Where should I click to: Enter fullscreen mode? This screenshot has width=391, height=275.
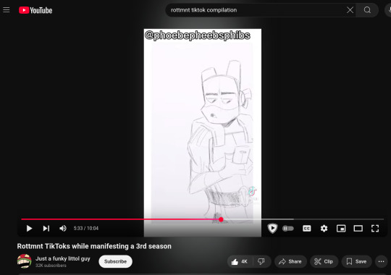tap(375, 229)
